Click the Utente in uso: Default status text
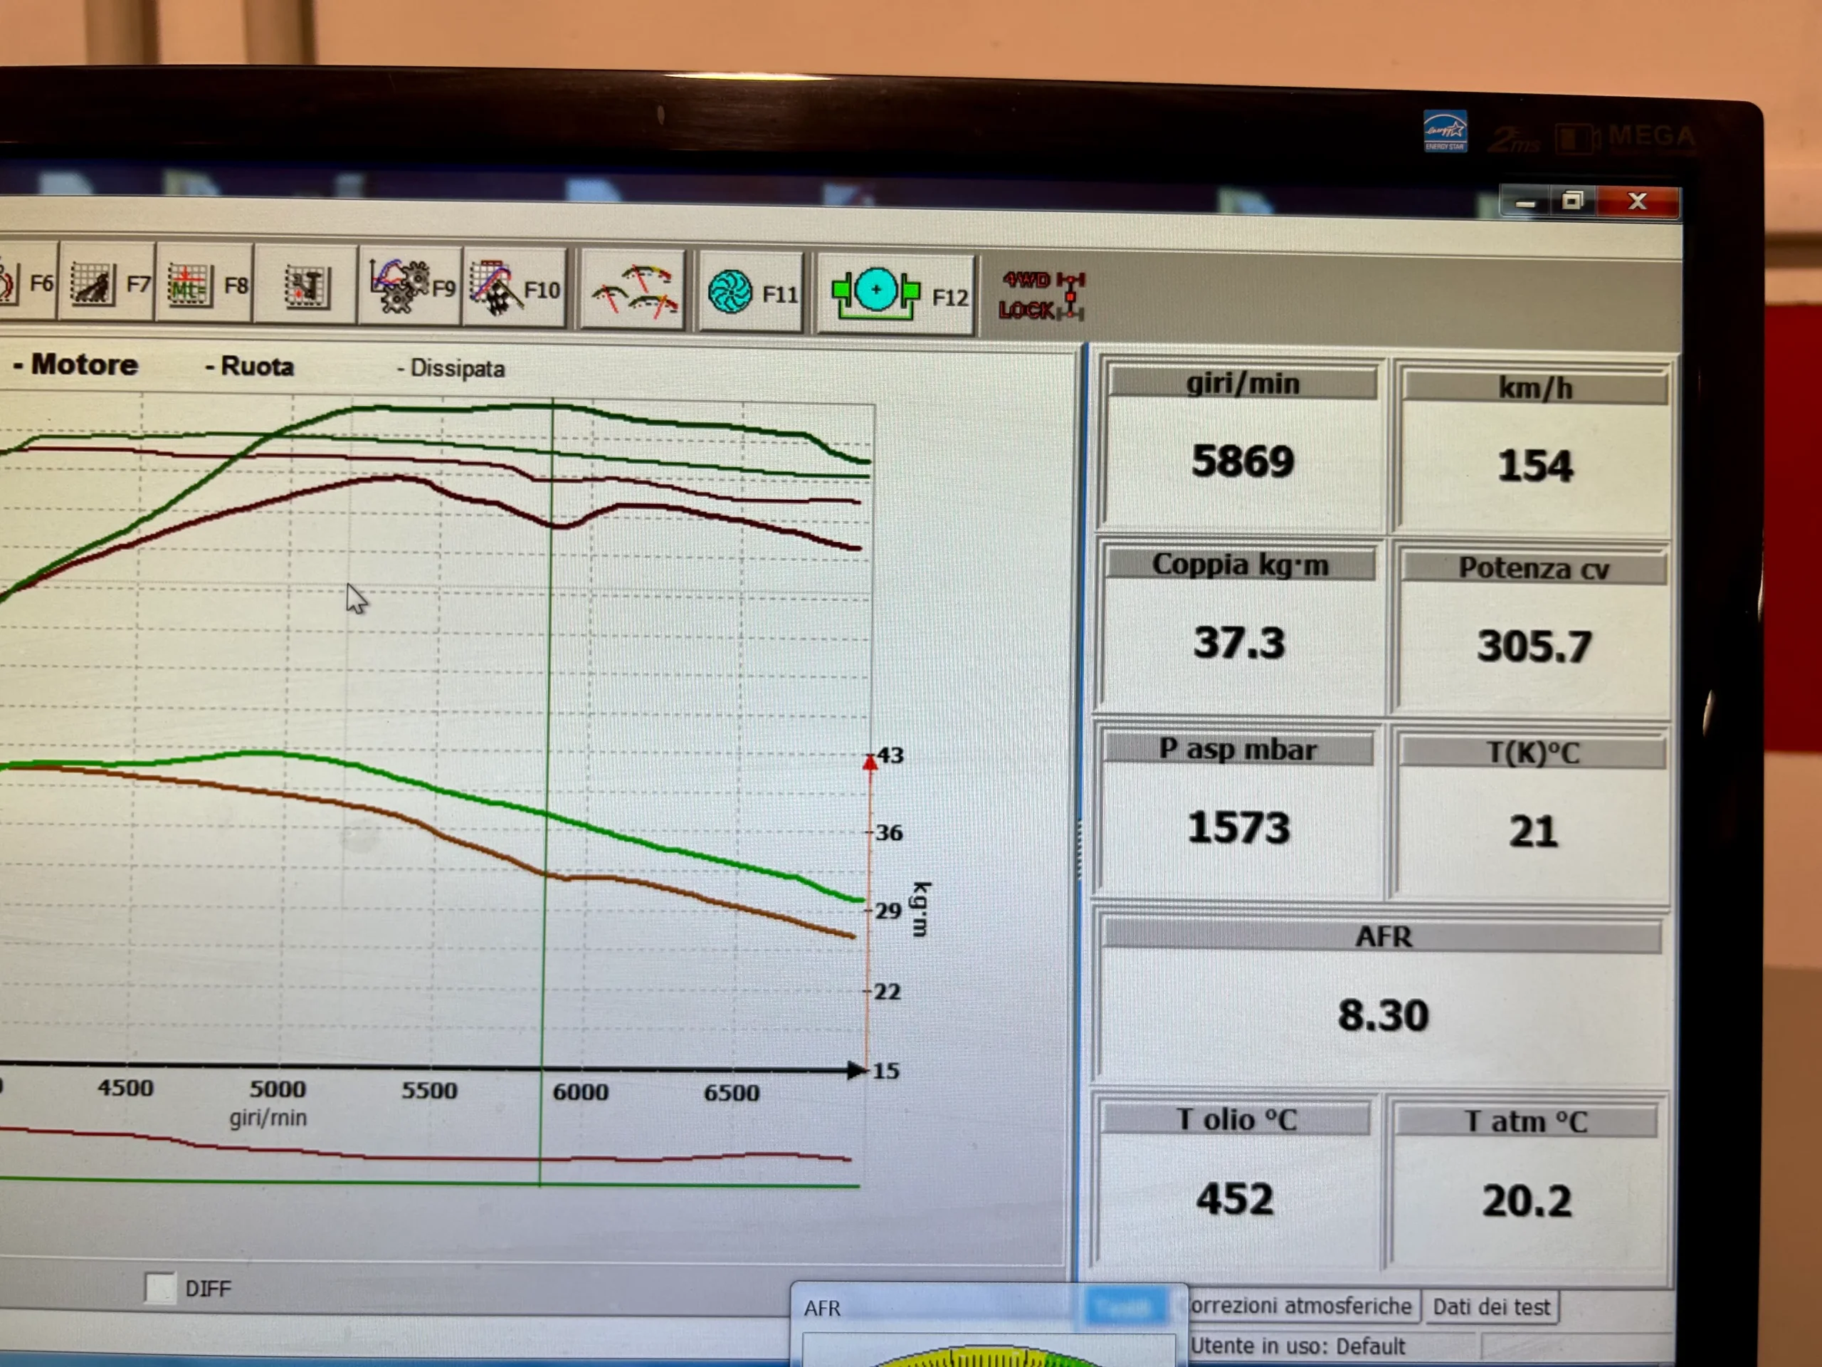1822x1367 pixels. coord(1297,1346)
